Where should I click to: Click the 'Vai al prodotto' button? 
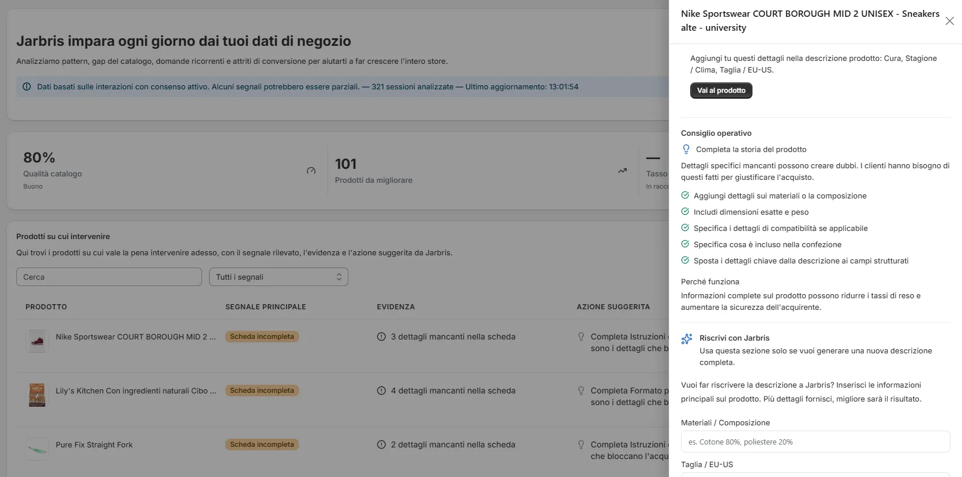pyautogui.click(x=721, y=91)
